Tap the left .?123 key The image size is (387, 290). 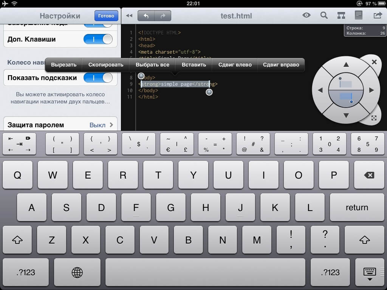pyautogui.click(x=26, y=272)
